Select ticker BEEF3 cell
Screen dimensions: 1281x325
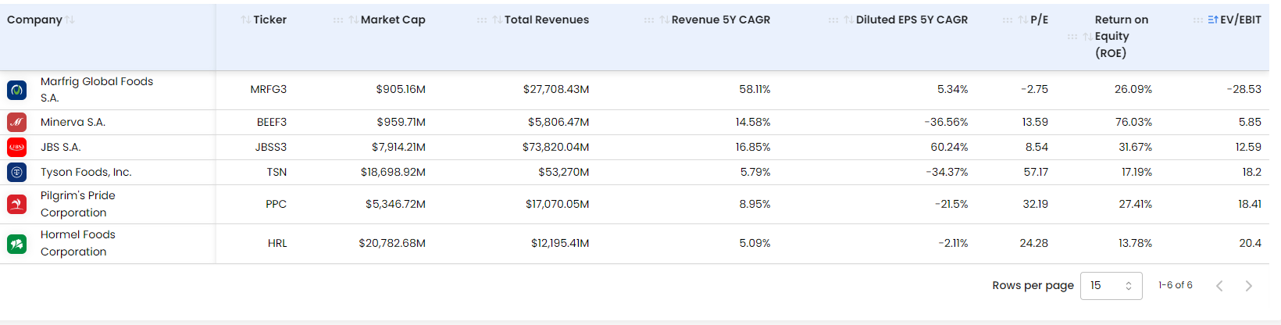point(272,122)
